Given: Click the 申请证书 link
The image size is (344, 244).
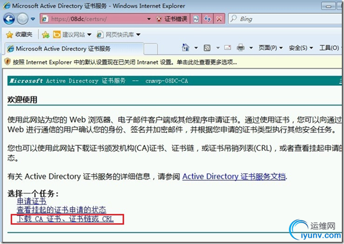Looking at the screenshot, I should [x=32, y=201].
